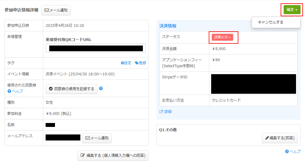Click the redacted StripeデータID value
306x164 pixels.
253,84
